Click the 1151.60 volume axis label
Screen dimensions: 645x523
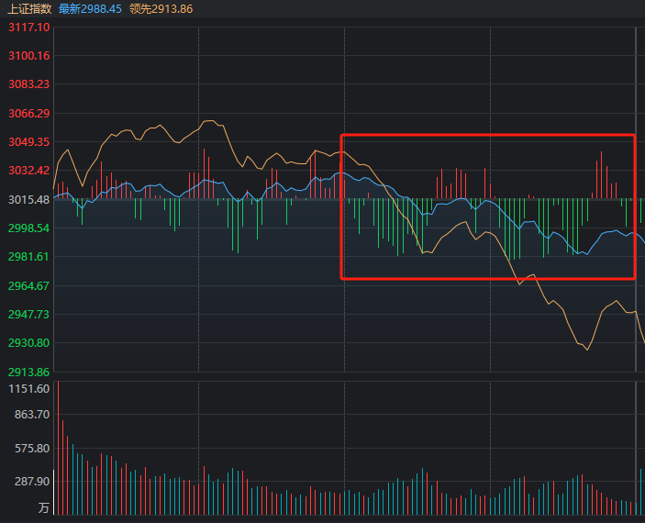click(x=28, y=389)
